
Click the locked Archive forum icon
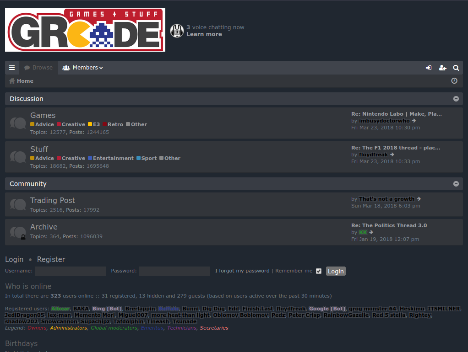[18, 233]
